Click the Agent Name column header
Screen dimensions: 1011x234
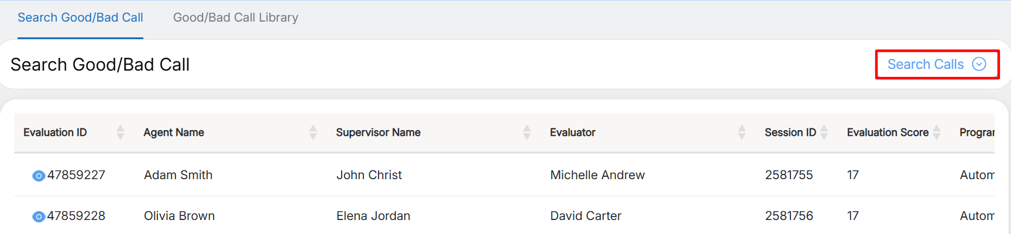click(x=174, y=132)
